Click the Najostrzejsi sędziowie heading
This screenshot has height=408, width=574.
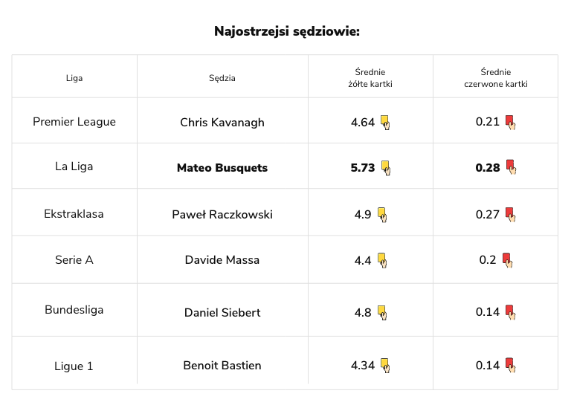(287, 31)
